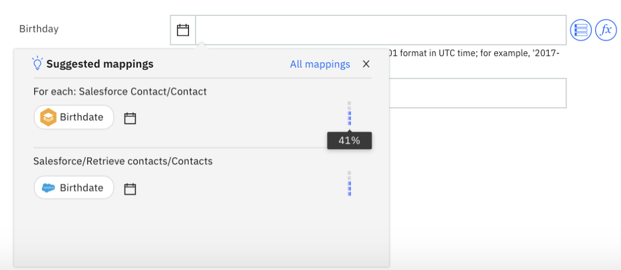Click the Salesforce/Retrieve contacts/Contacts heading
Viewport: 621px width, 270px height.
pyautogui.click(x=123, y=161)
